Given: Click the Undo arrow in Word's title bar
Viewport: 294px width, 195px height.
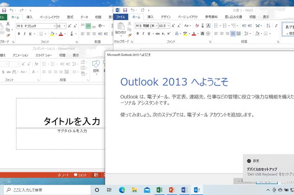Looking at the screenshot, I should 133,10.
